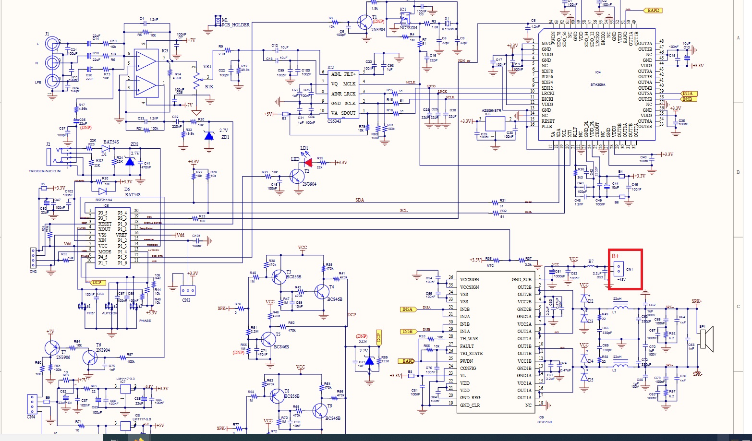The height and width of the screenshot is (441, 752).
Task: Select the LFE input jack symbol
Action: coord(52,82)
